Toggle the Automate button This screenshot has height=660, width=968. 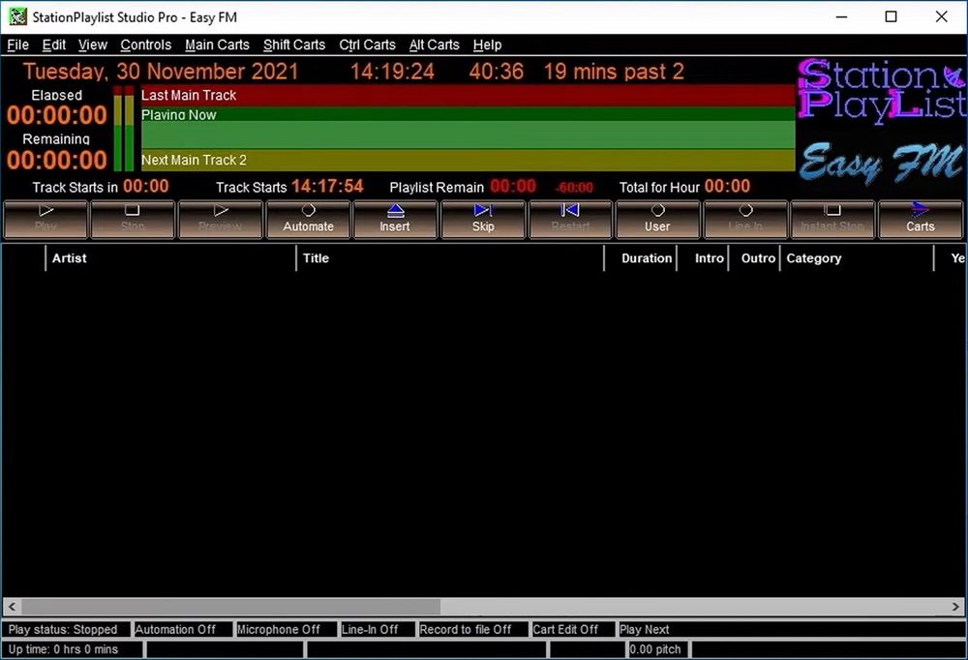click(308, 219)
